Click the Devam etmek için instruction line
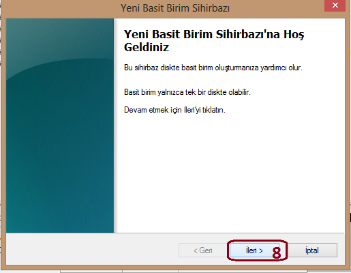Screen dimensions: 351x273 pyautogui.click(x=174, y=110)
